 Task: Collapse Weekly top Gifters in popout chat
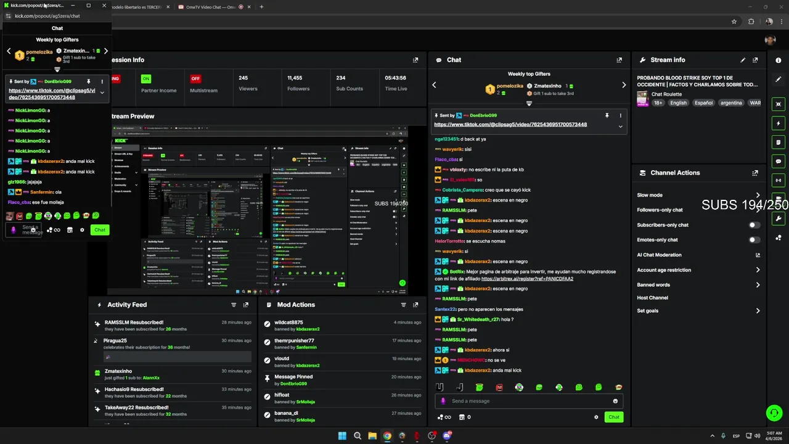point(57,70)
